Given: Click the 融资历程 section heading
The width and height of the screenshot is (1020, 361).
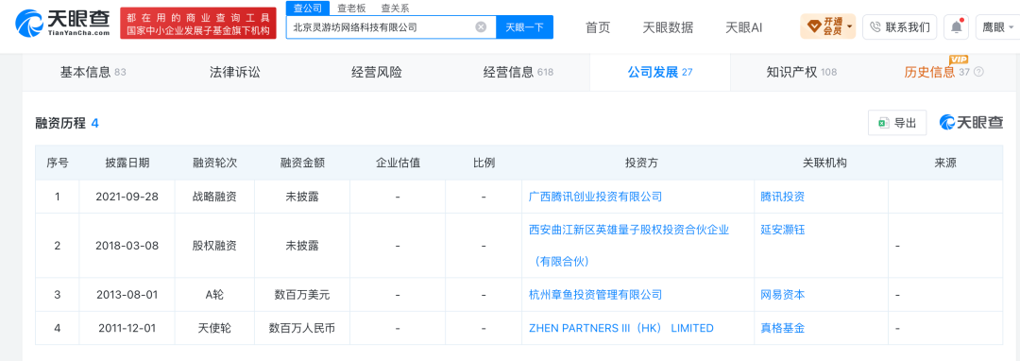Looking at the screenshot, I should click(60, 124).
